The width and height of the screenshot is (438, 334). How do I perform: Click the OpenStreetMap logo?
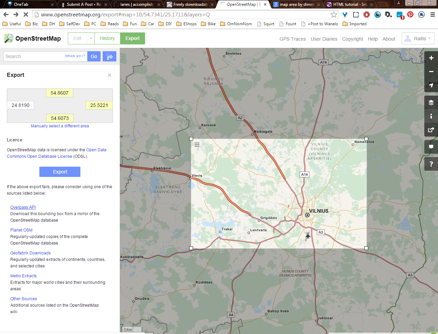[x=32, y=38]
